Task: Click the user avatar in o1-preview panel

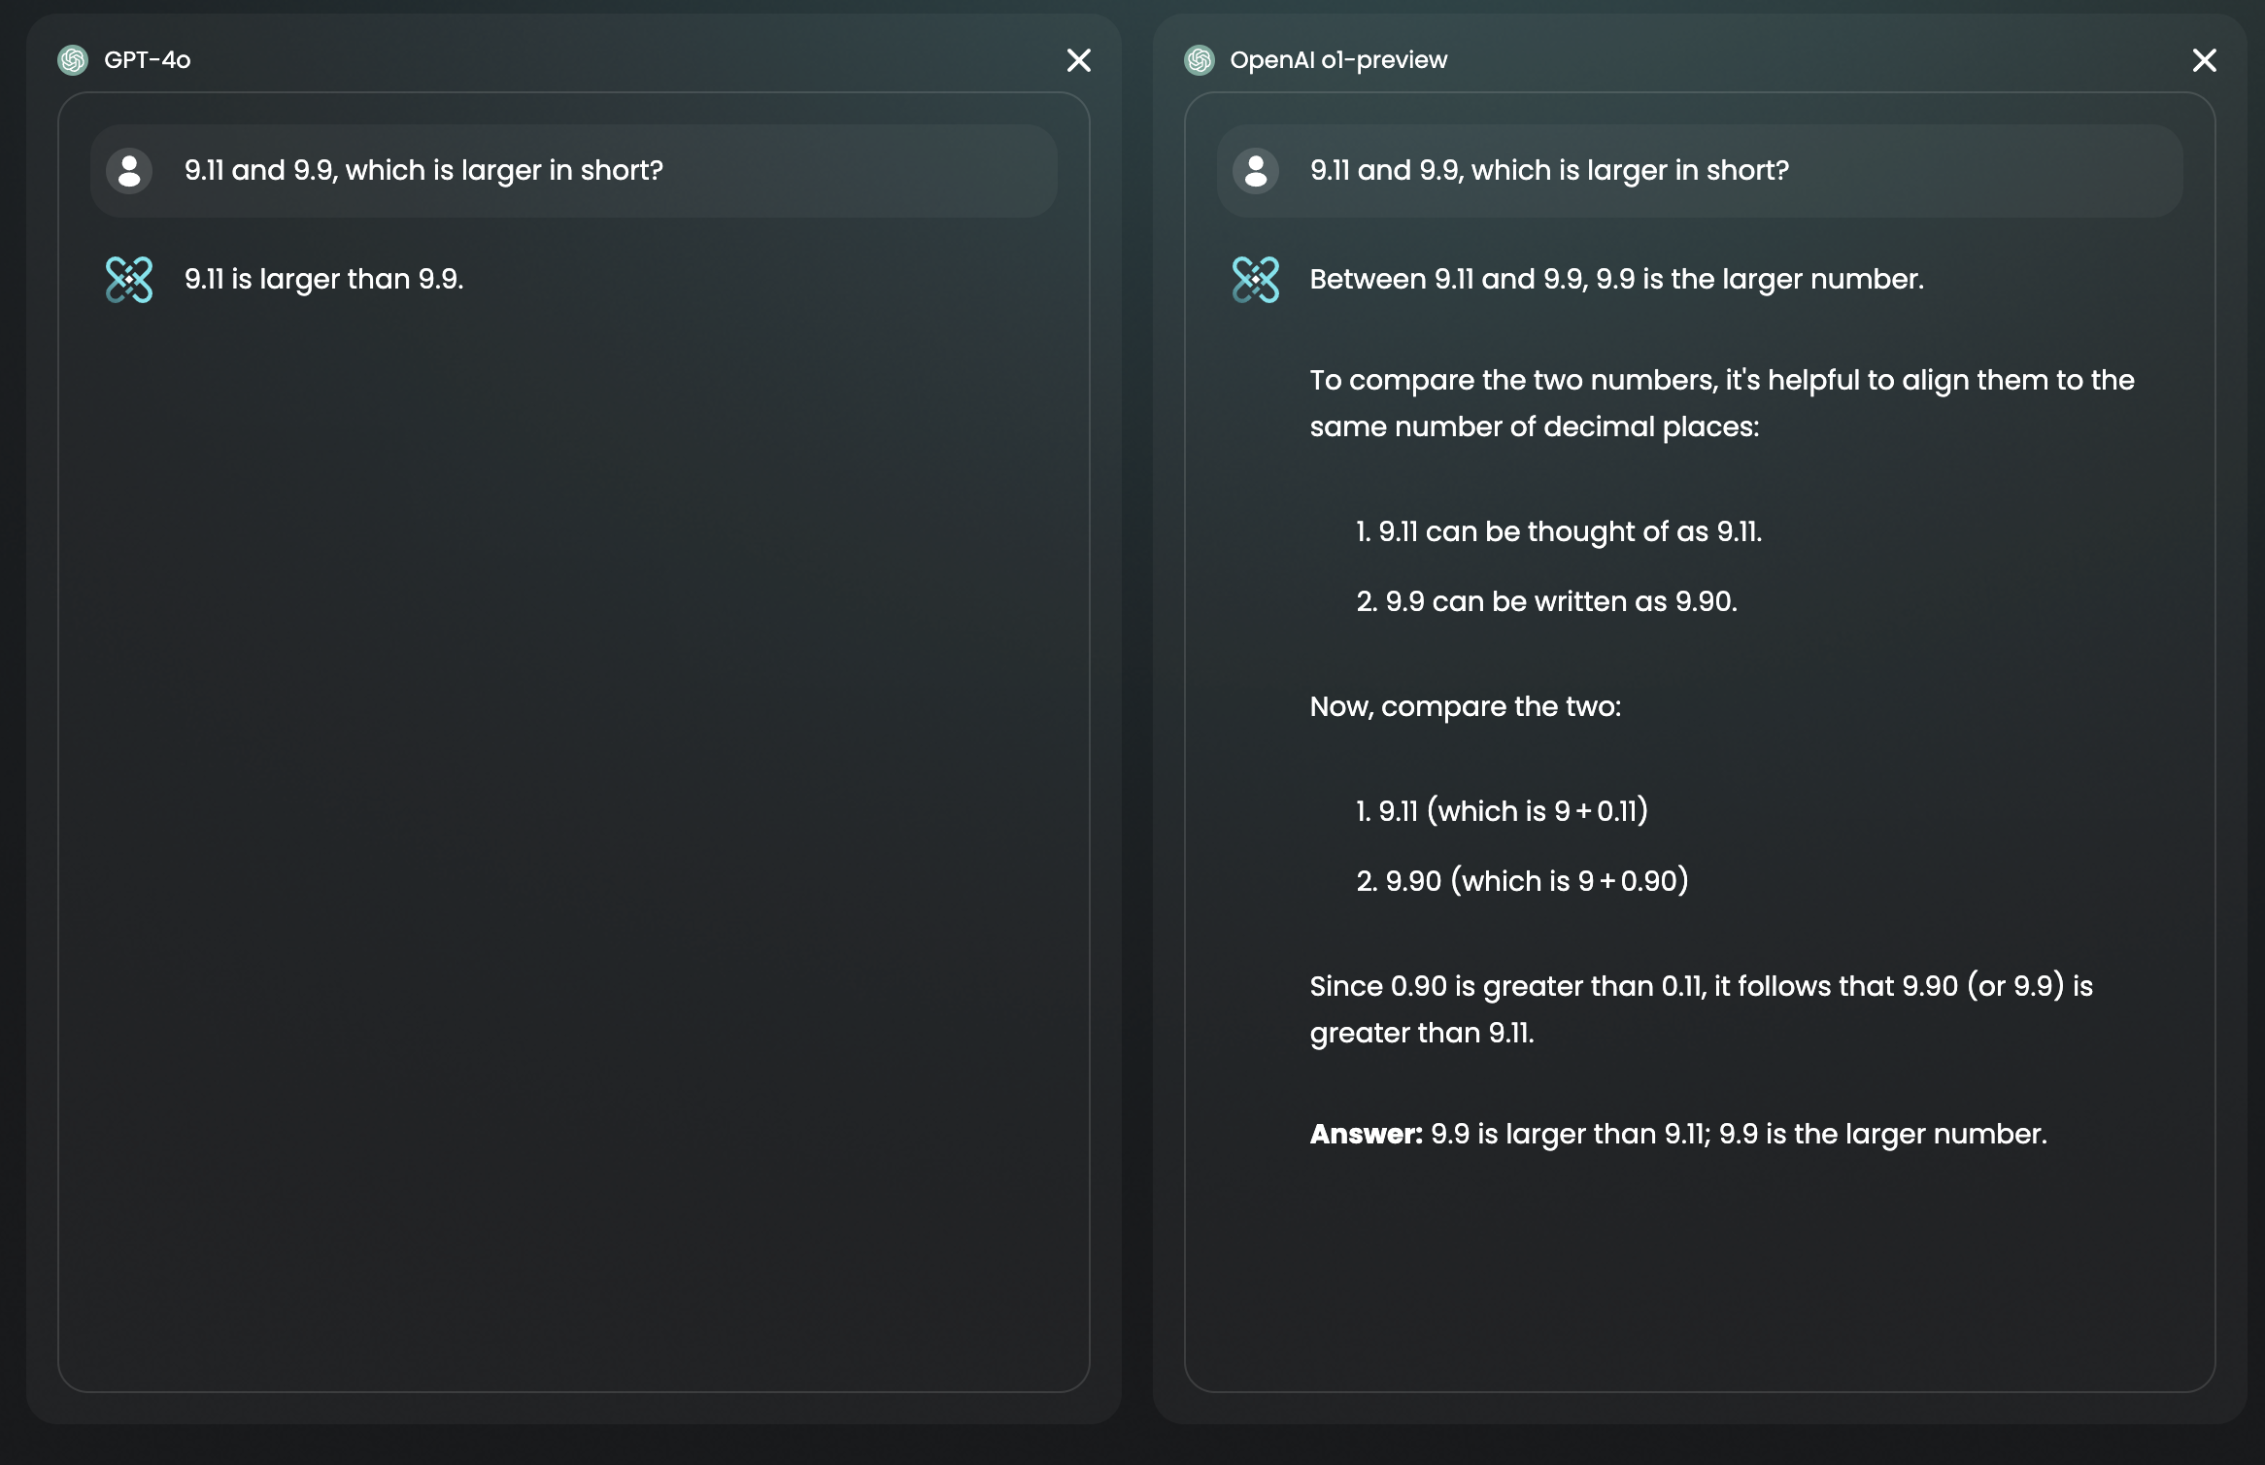Action: [x=1255, y=171]
